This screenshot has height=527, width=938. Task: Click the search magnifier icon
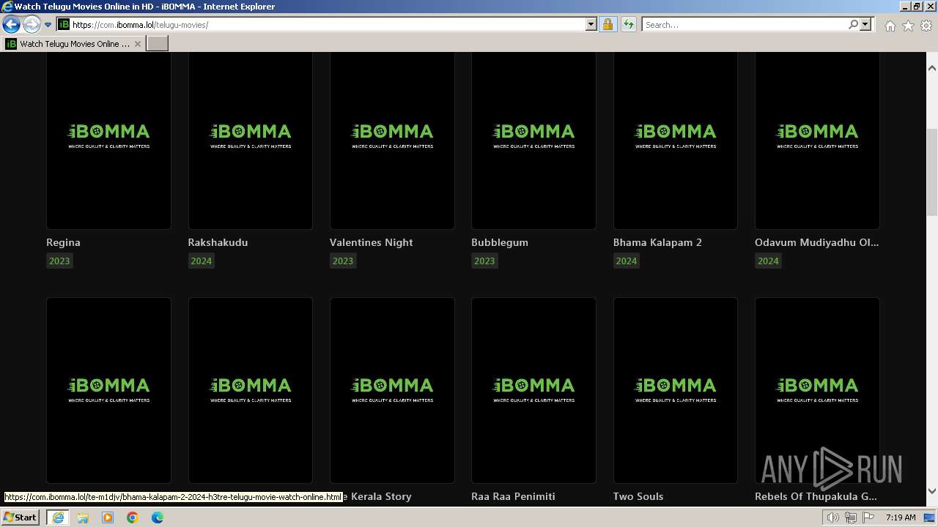(853, 24)
